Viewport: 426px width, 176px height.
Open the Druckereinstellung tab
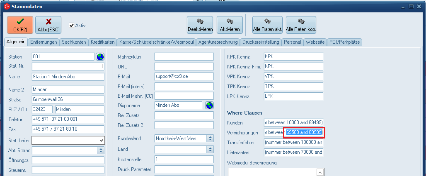coord(261,42)
